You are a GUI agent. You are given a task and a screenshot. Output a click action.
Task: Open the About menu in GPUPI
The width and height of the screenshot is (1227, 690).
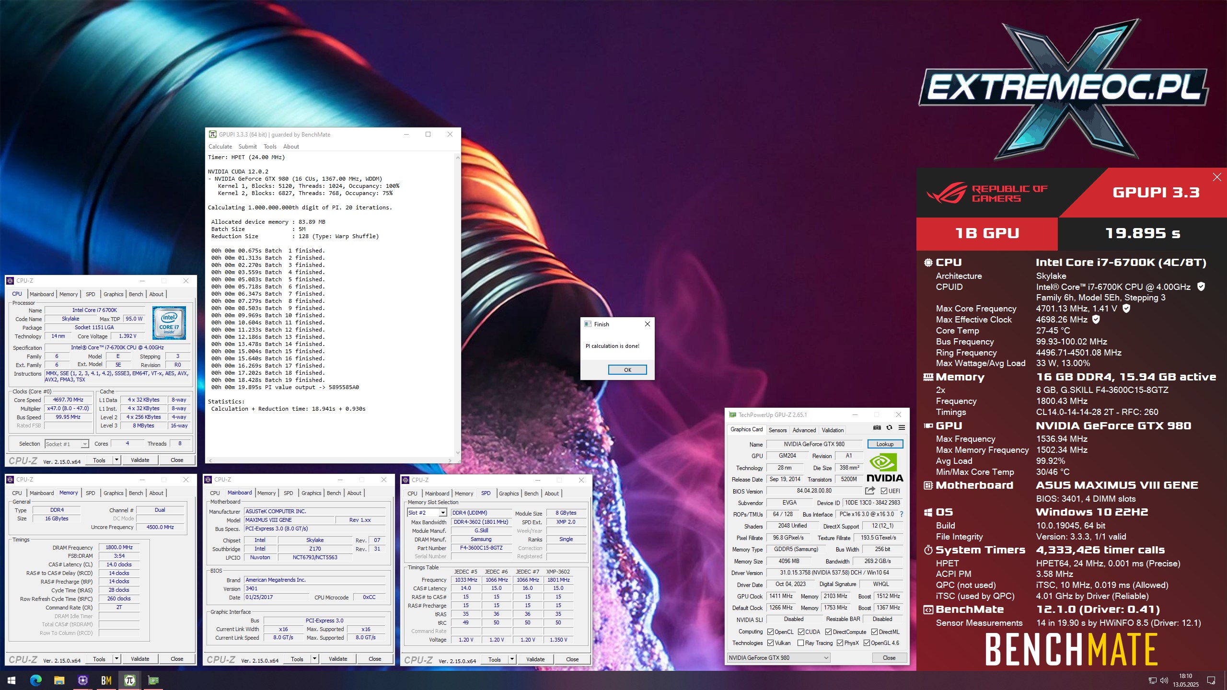click(291, 147)
